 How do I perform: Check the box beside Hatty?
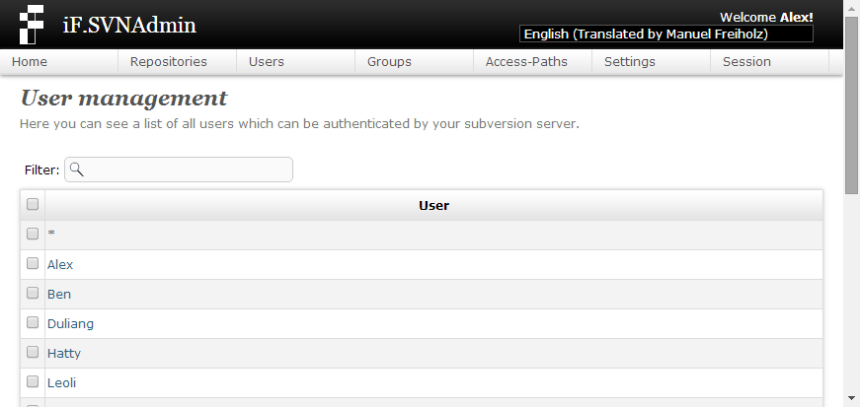pos(33,352)
